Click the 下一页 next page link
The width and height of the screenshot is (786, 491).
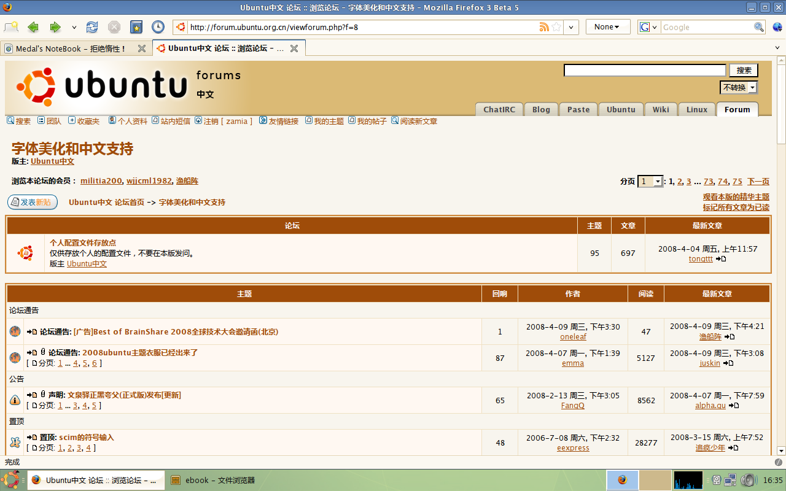tap(758, 182)
